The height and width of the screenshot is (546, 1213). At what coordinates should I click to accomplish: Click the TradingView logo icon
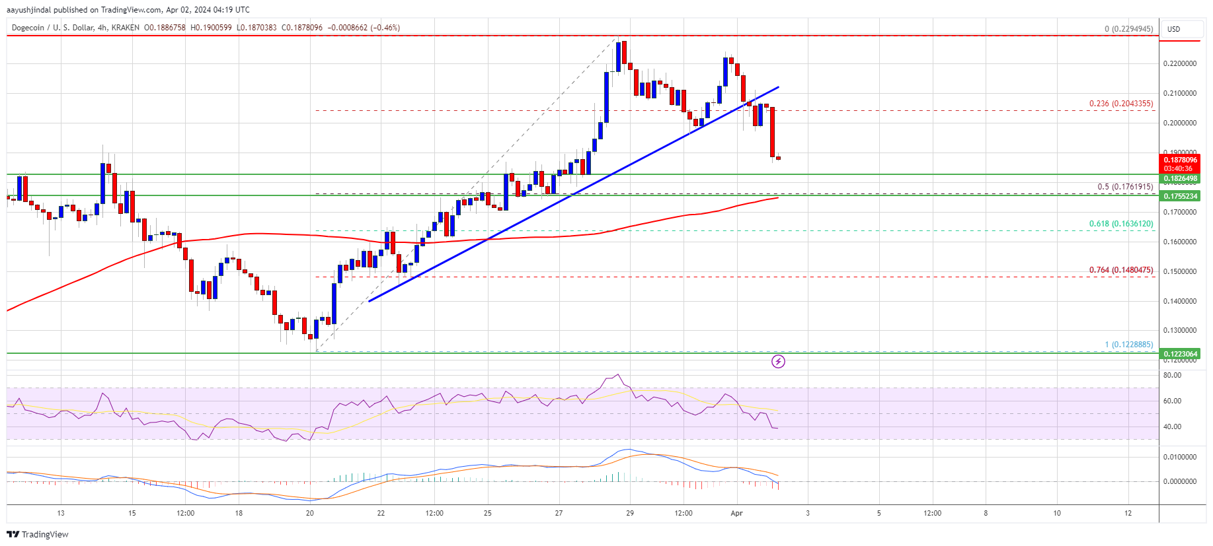click(13, 534)
